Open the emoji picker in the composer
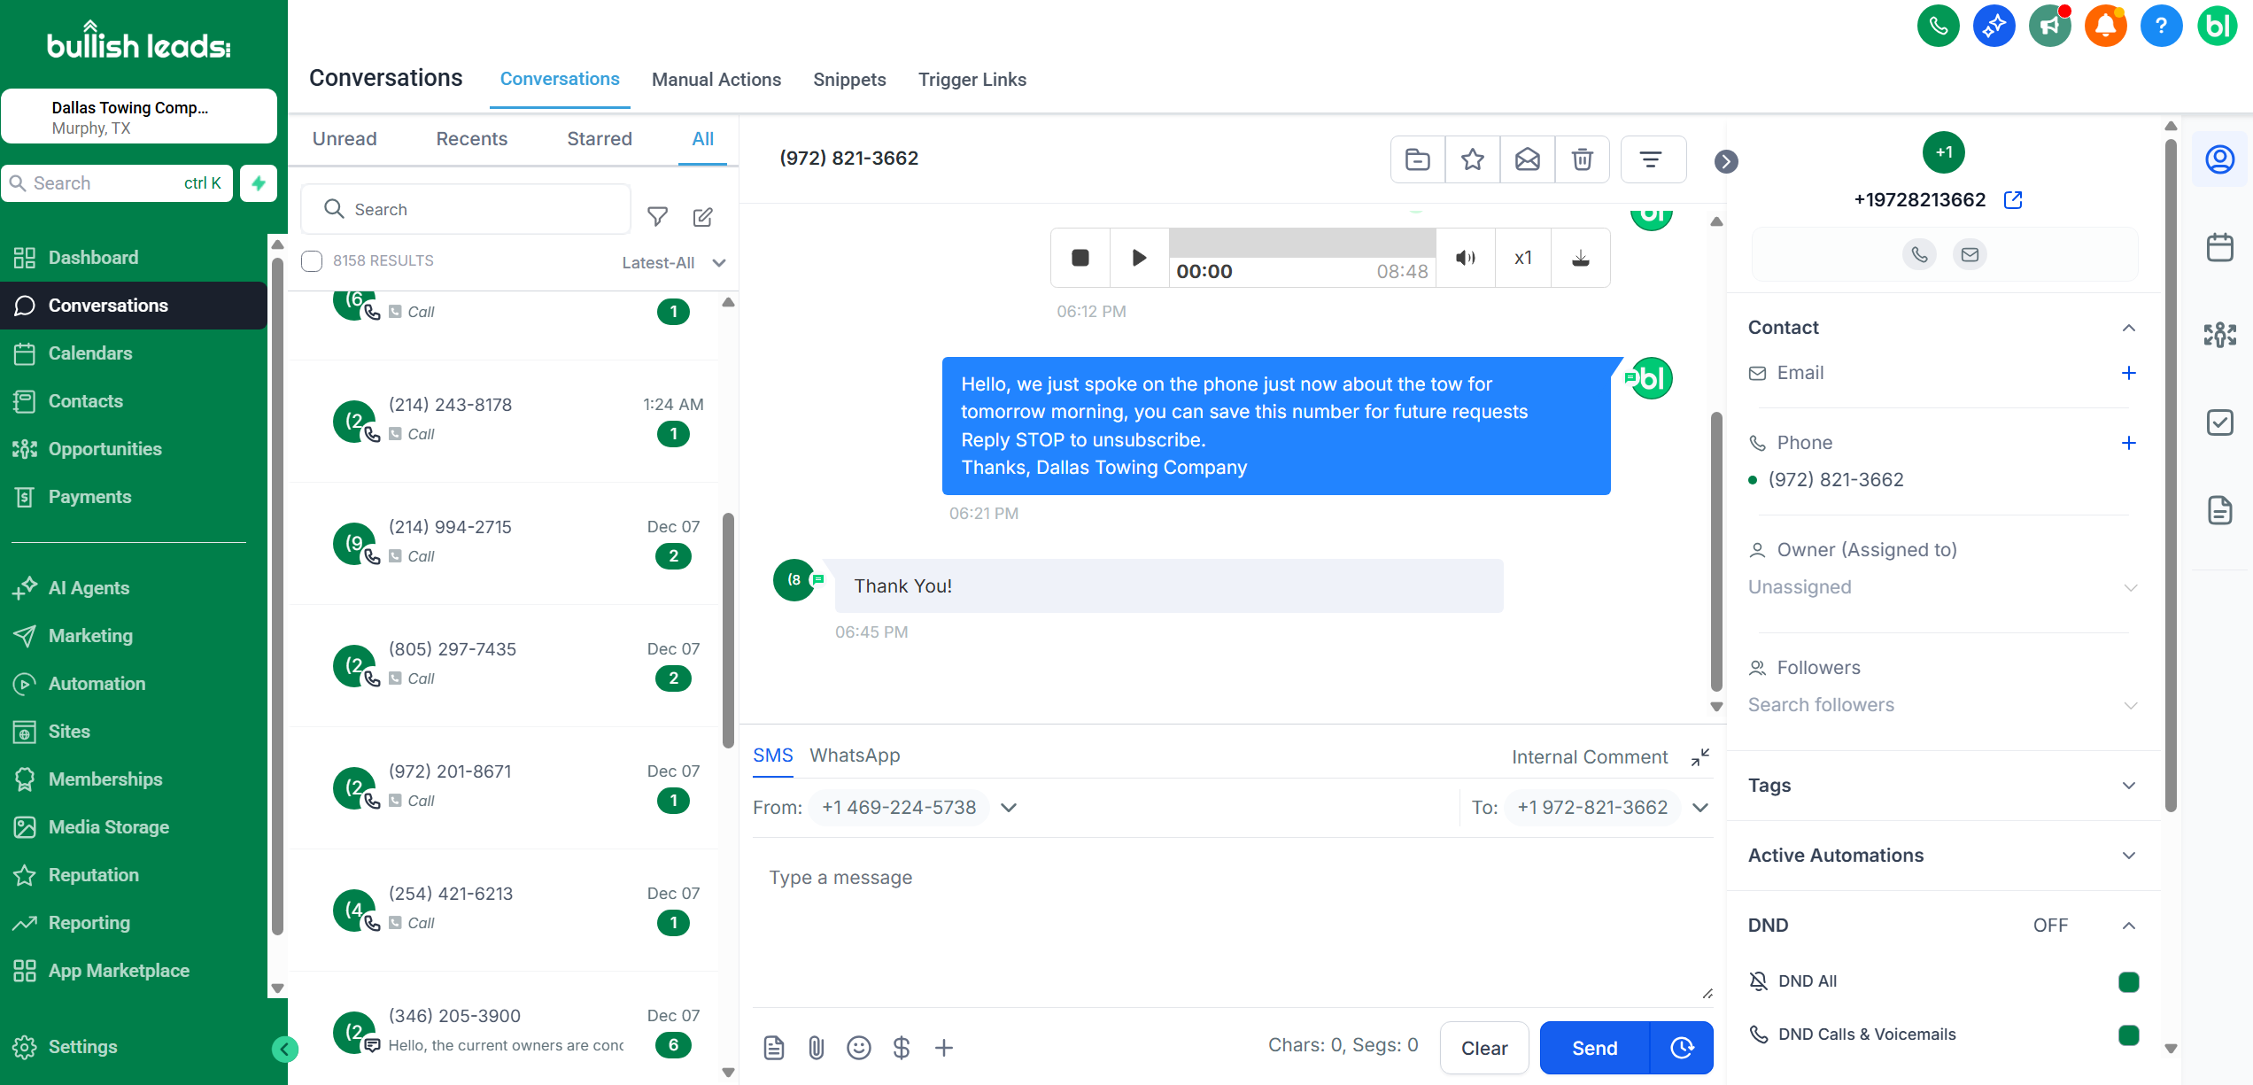Image resolution: width=2253 pixels, height=1085 pixels. click(x=858, y=1047)
